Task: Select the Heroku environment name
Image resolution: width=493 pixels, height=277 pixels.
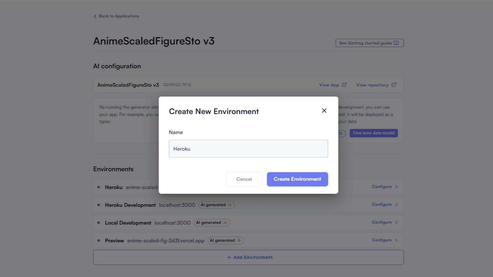Action: click(114, 187)
